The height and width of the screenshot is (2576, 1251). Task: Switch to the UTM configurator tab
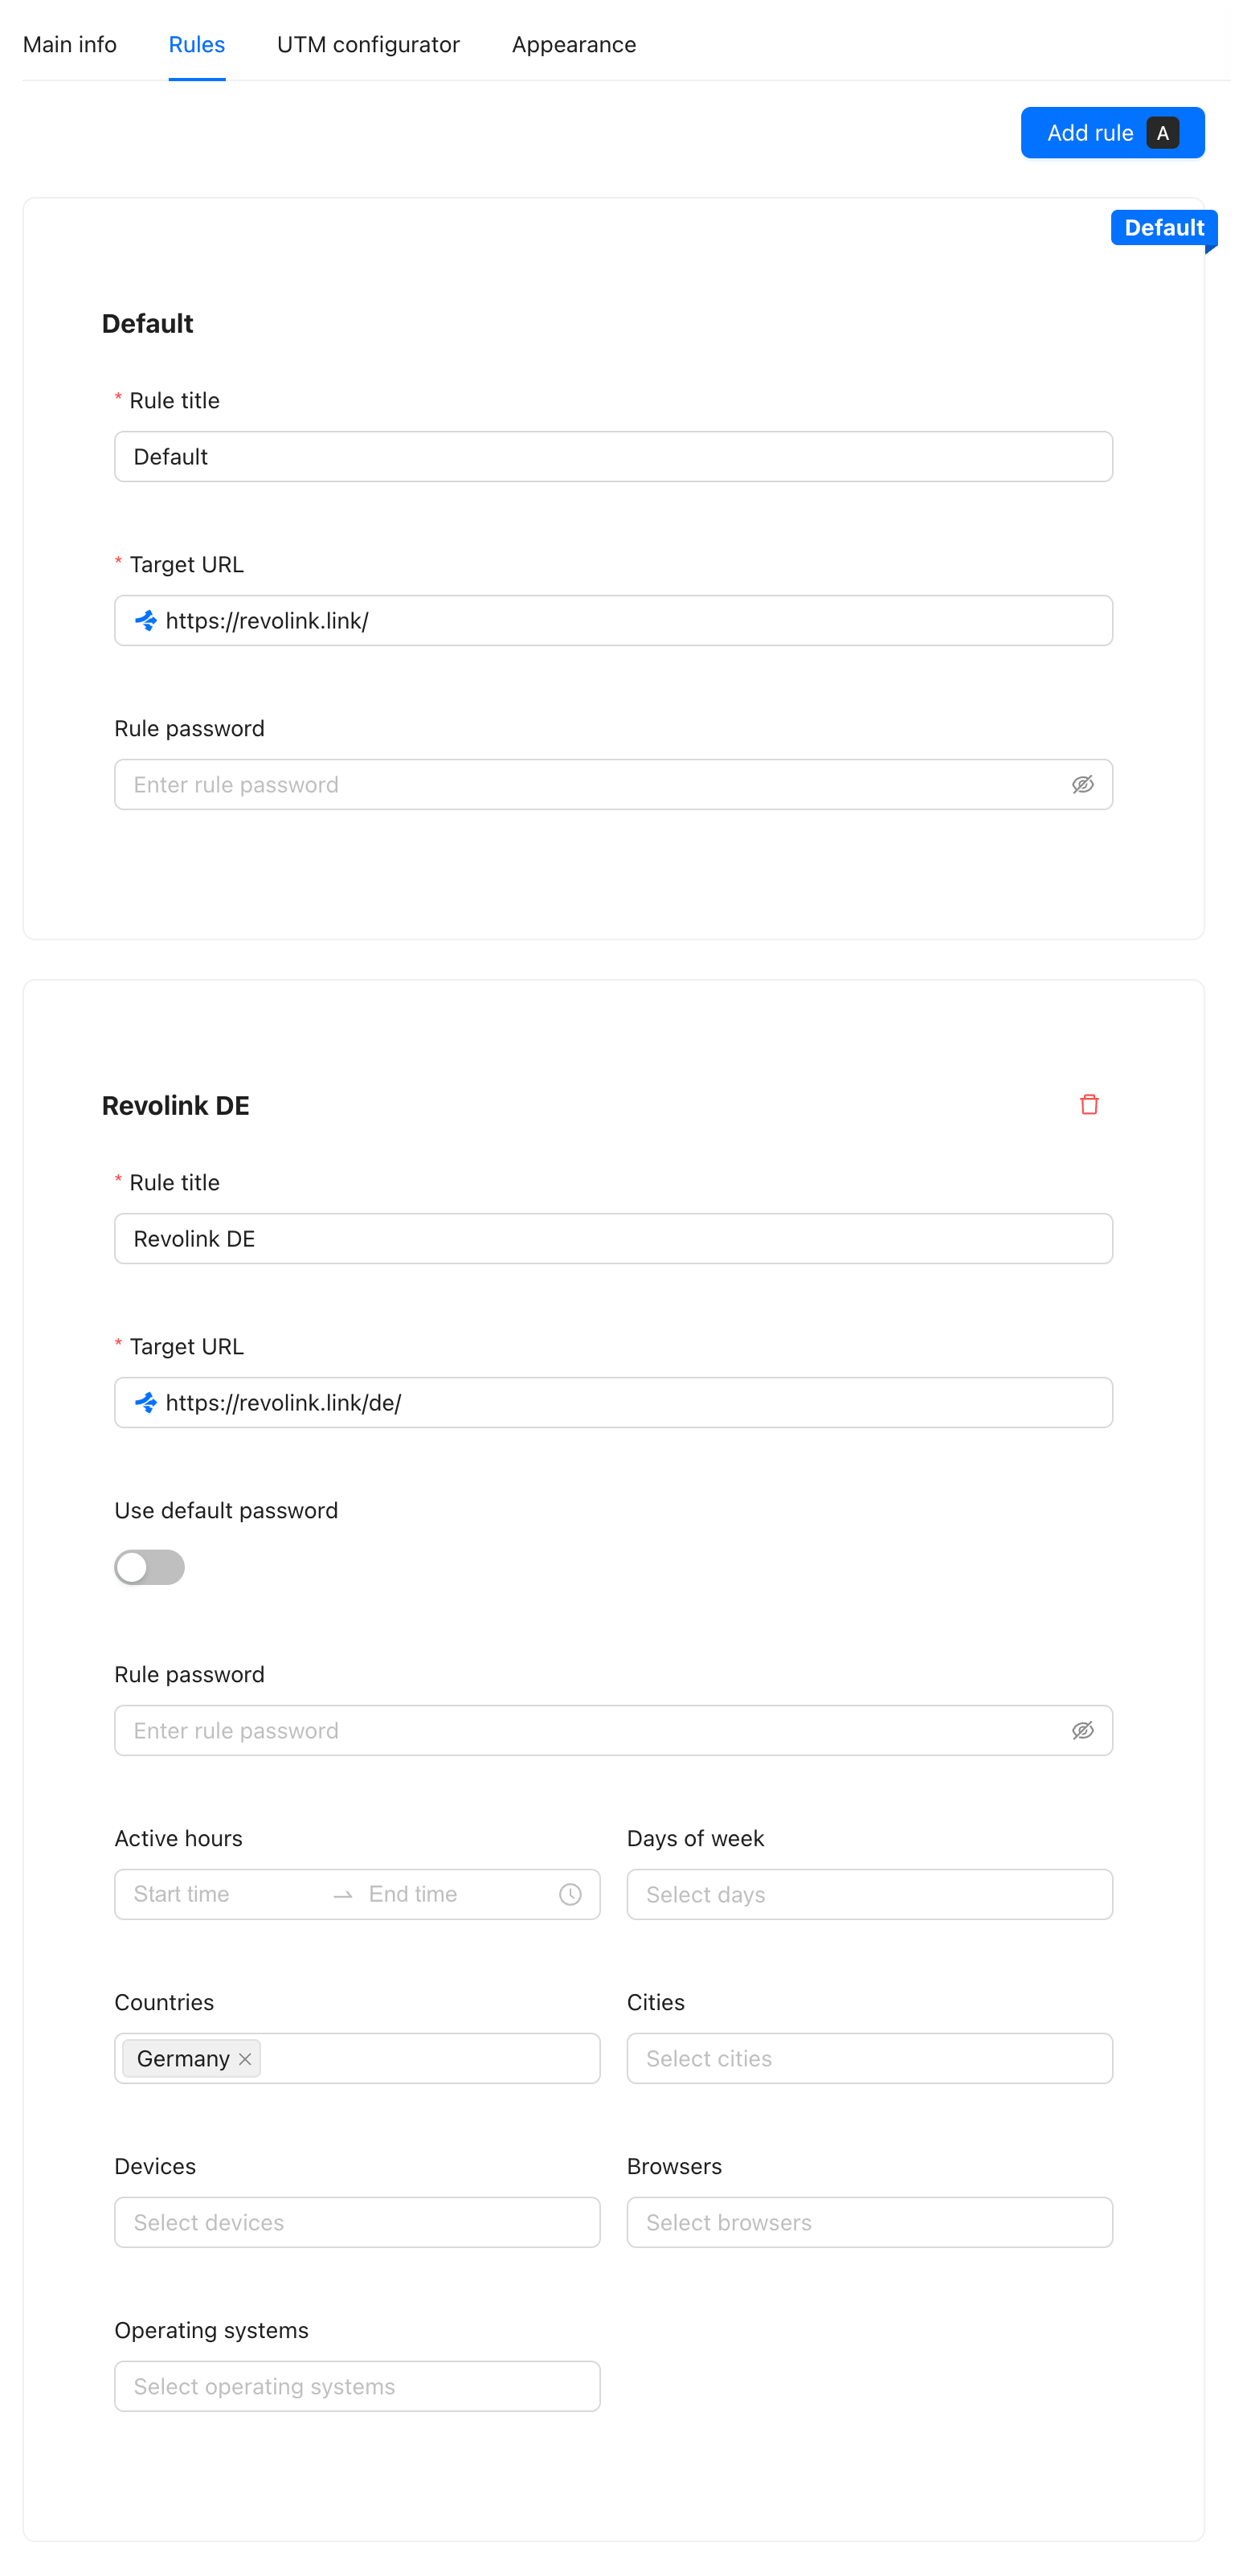pyautogui.click(x=368, y=44)
